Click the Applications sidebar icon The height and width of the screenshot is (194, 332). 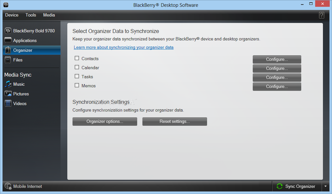click(x=8, y=40)
